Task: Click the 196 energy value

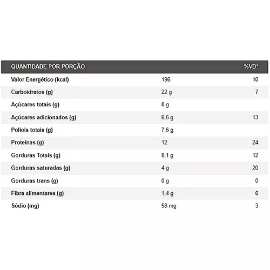Action: click(x=166, y=79)
